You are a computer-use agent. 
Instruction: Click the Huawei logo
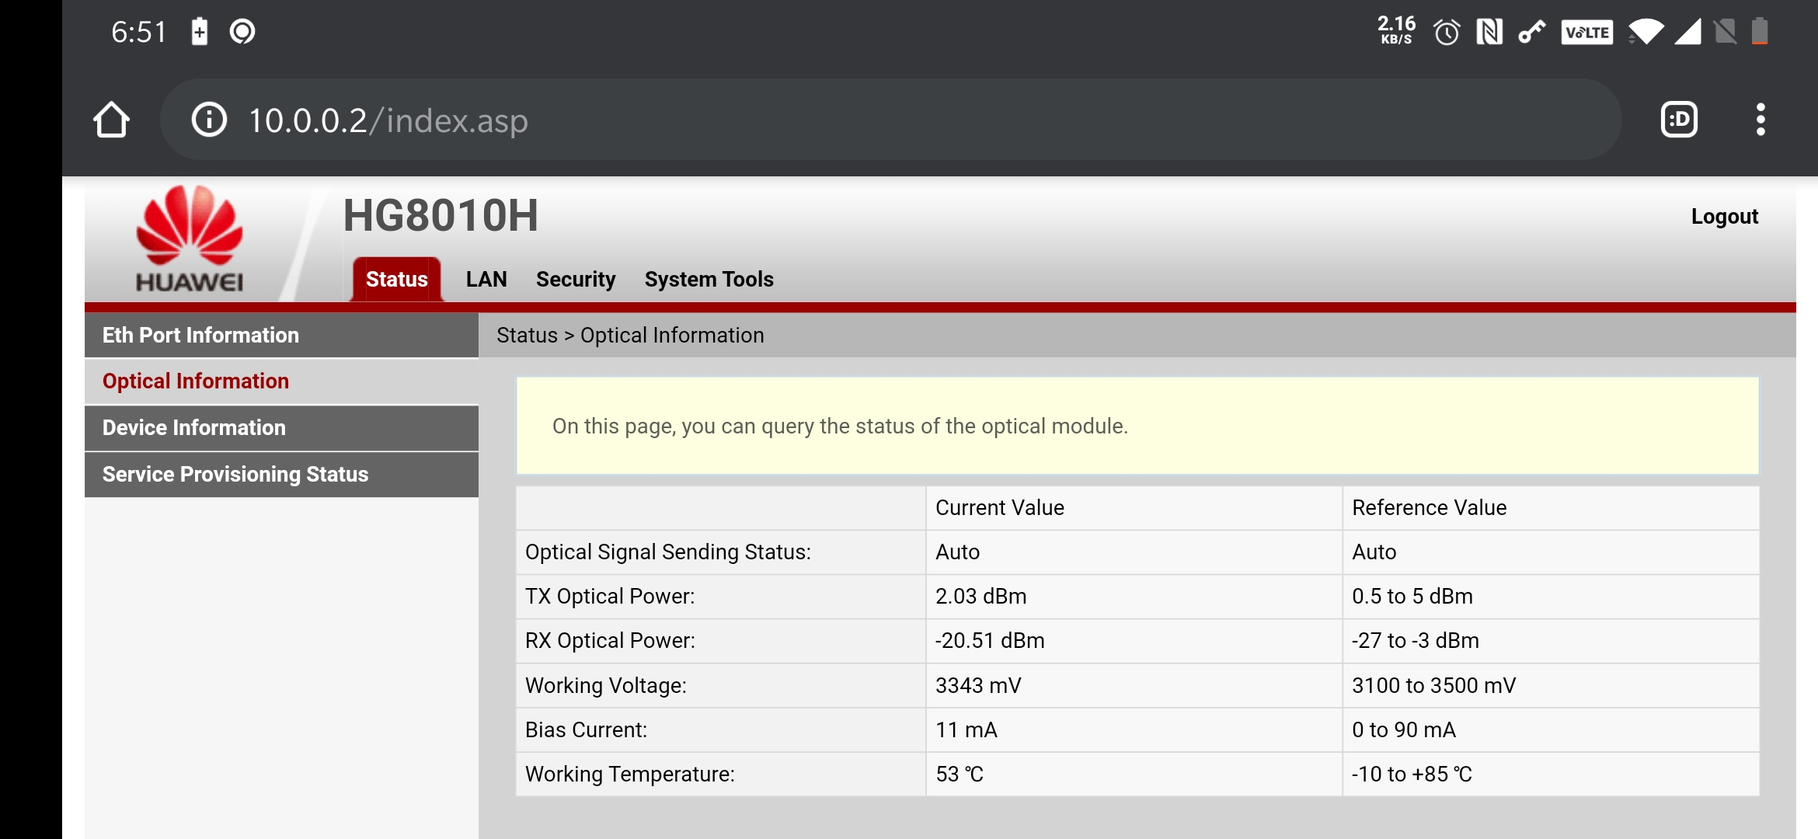point(189,239)
